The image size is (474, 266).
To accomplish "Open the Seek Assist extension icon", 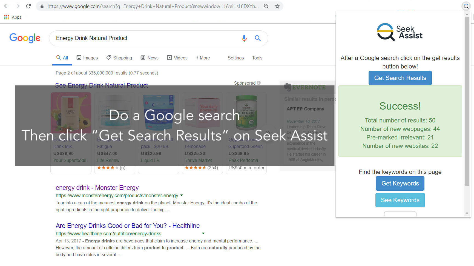I will click(x=466, y=6).
